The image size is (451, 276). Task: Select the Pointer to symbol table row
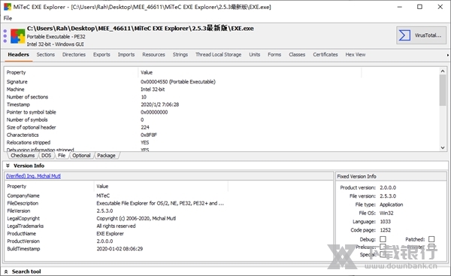click(222, 112)
